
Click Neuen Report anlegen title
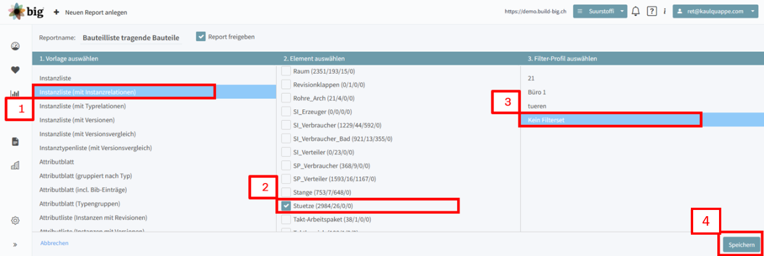(x=96, y=12)
